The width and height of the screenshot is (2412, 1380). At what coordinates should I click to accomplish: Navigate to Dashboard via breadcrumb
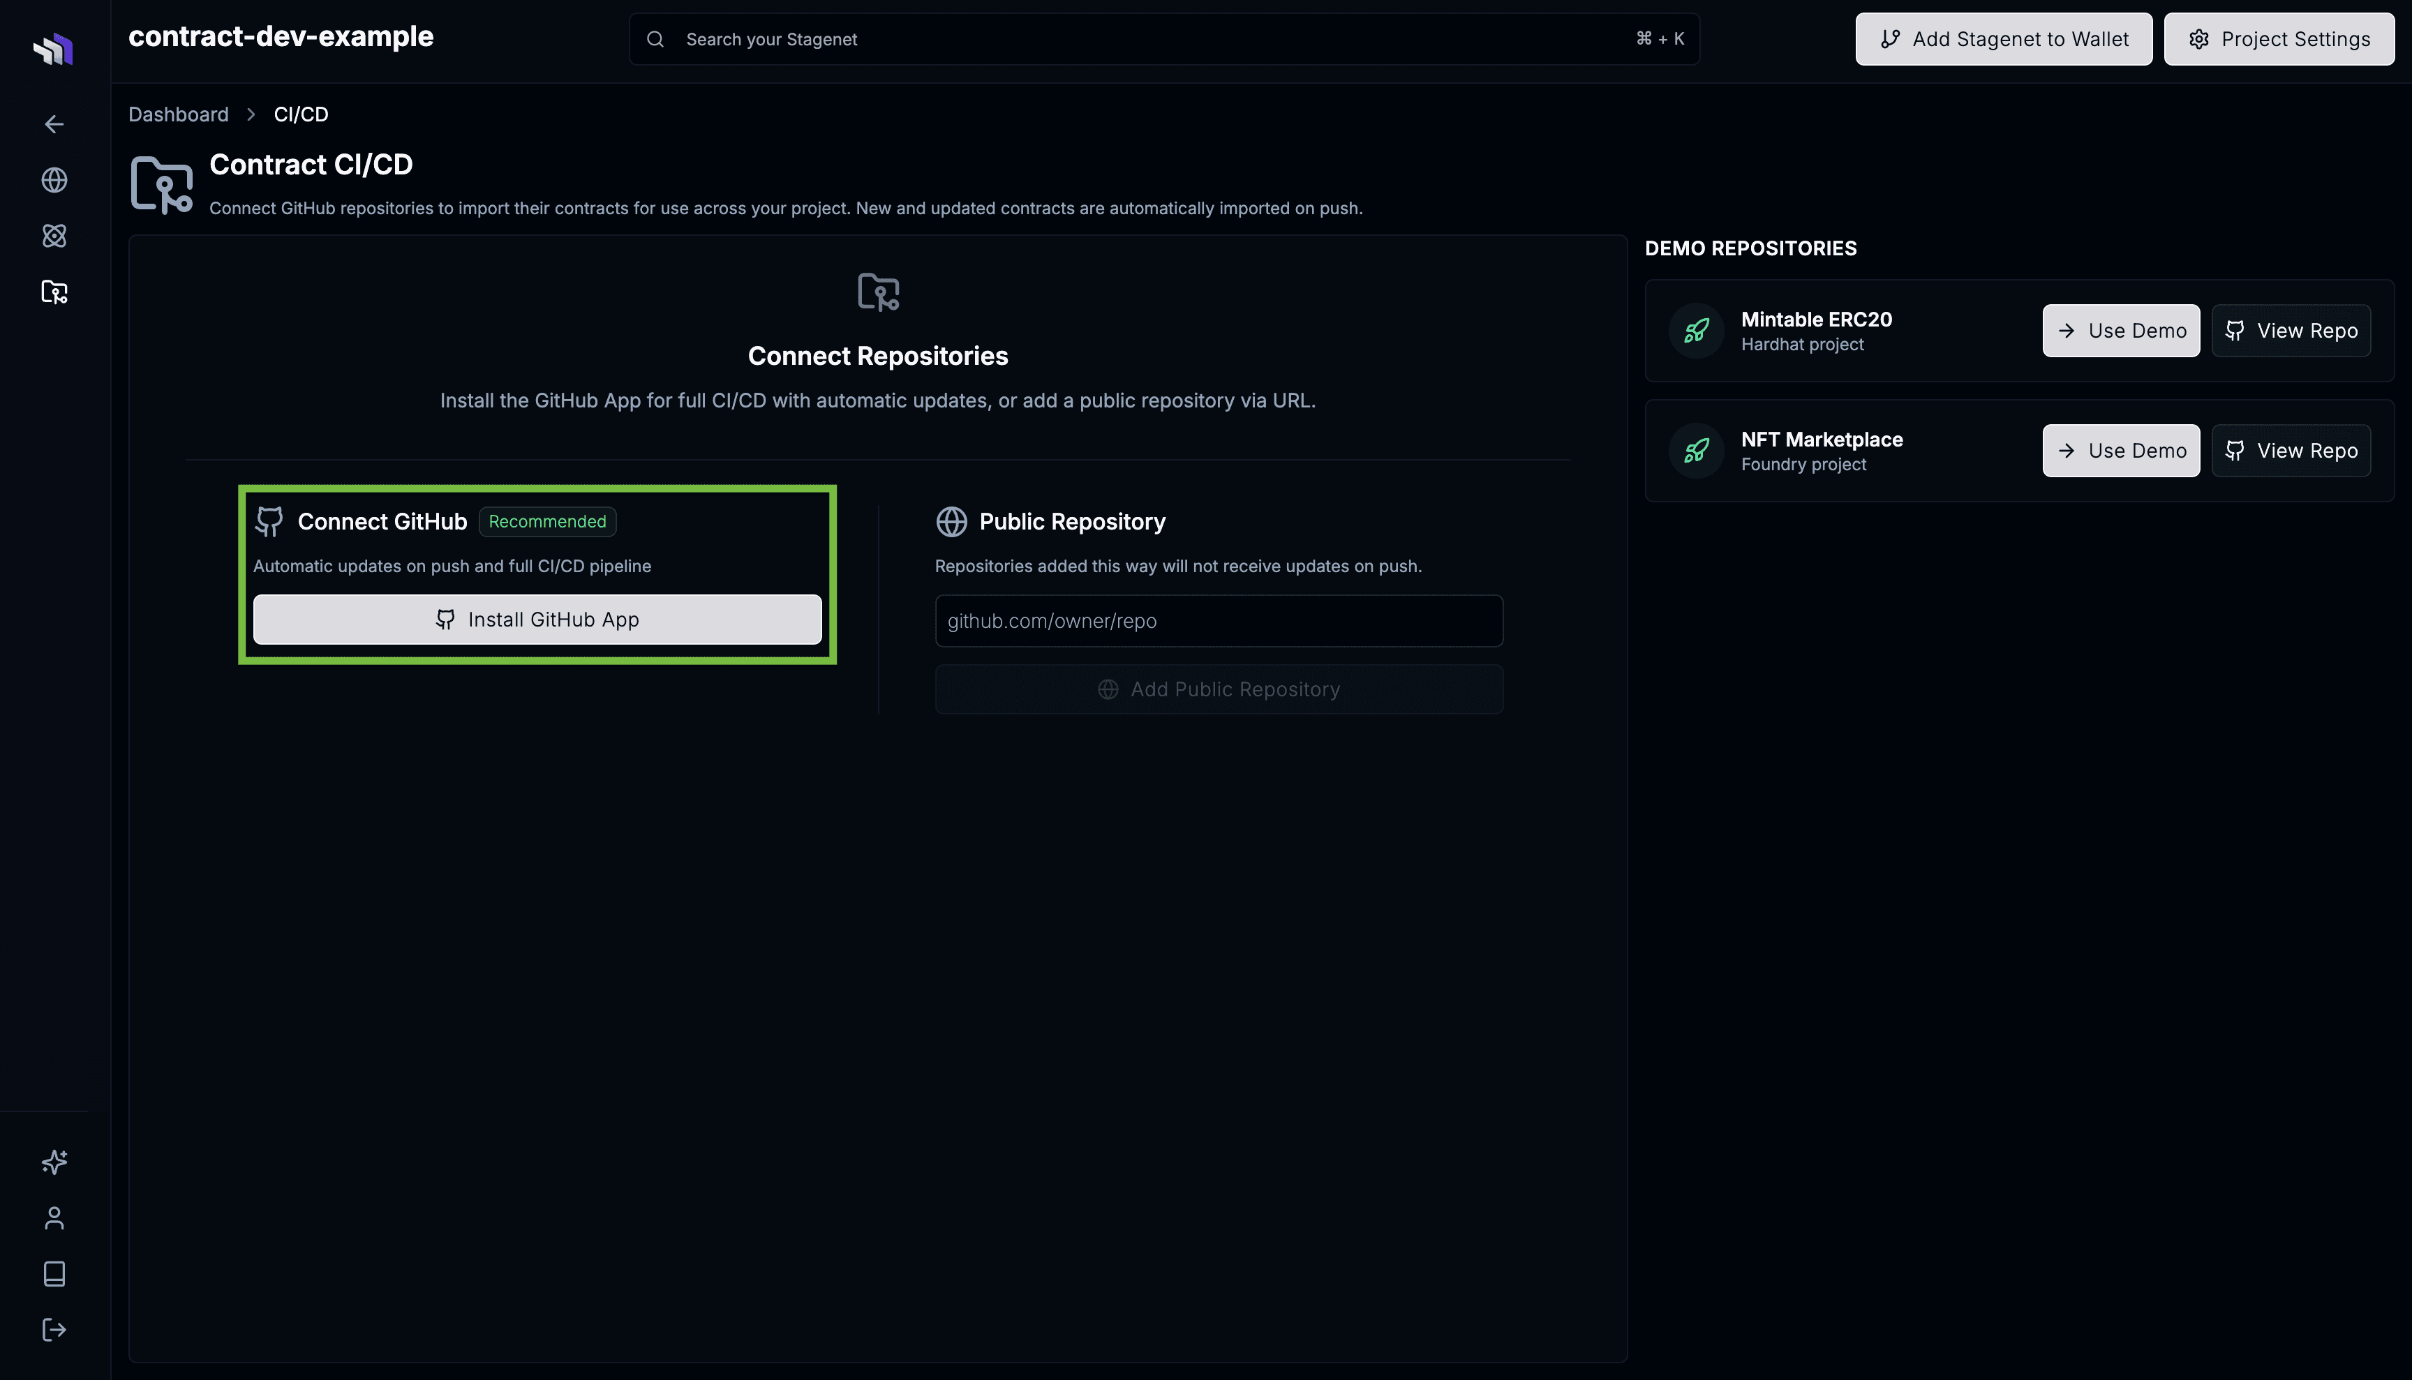(178, 114)
